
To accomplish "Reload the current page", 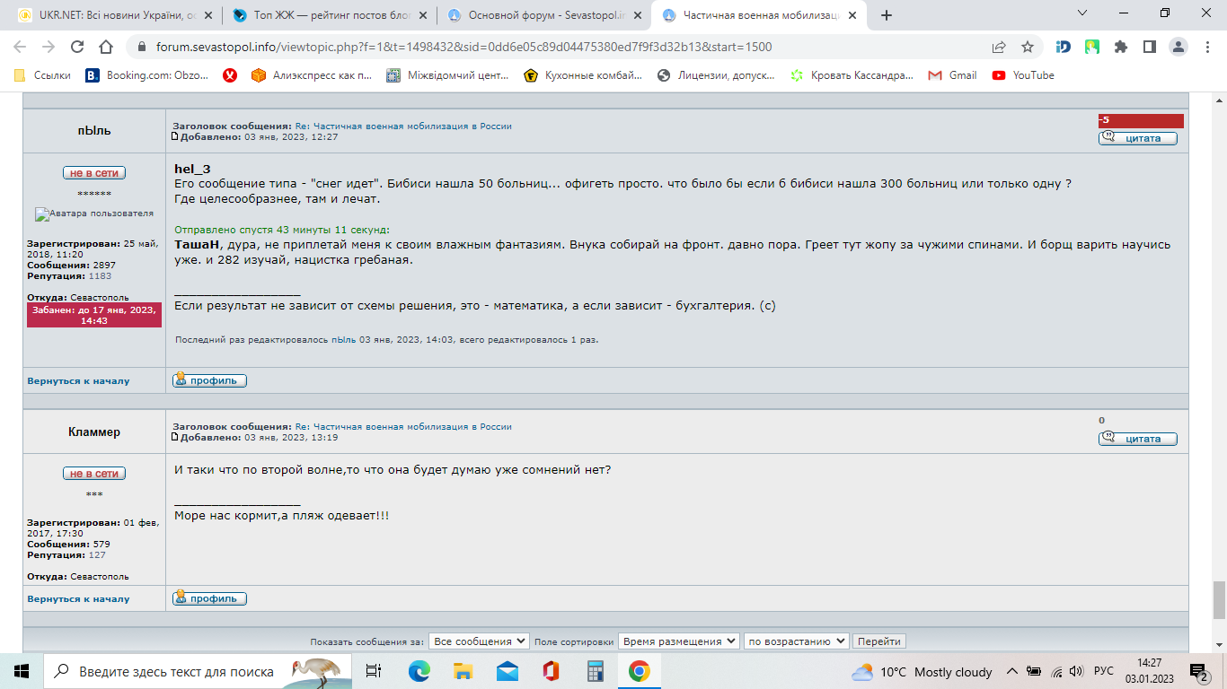I will (x=77, y=47).
